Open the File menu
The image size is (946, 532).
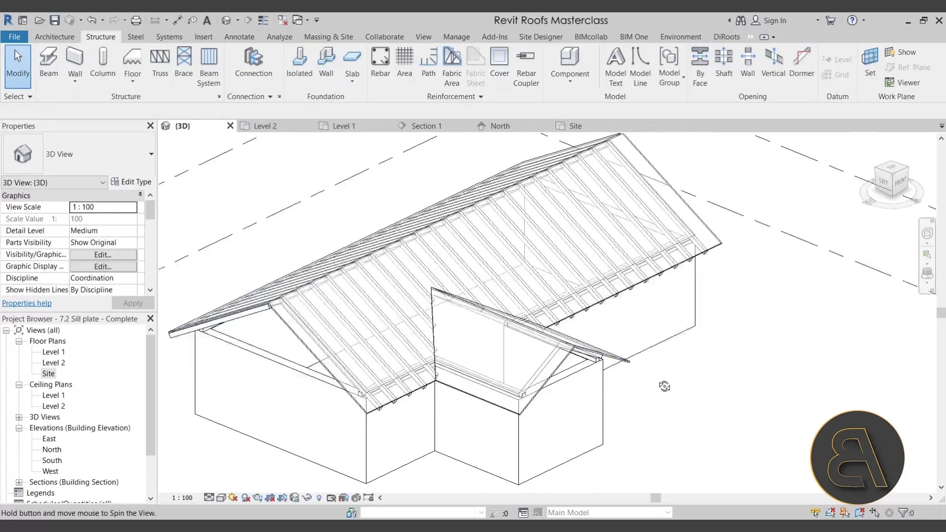click(x=14, y=37)
